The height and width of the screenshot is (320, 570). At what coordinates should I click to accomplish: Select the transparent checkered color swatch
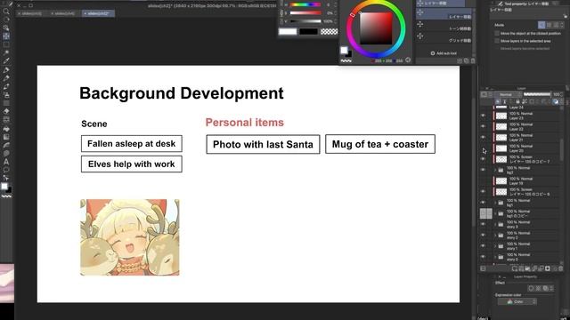[329, 32]
